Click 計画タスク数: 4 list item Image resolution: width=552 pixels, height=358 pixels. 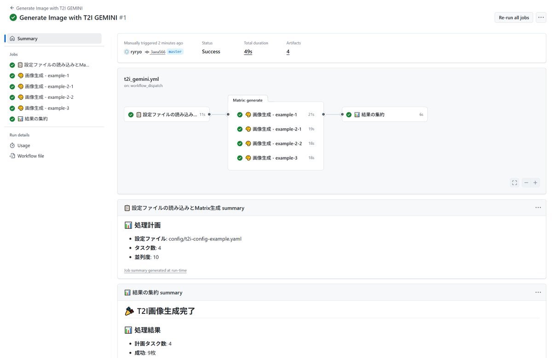[x=153, y=344]
